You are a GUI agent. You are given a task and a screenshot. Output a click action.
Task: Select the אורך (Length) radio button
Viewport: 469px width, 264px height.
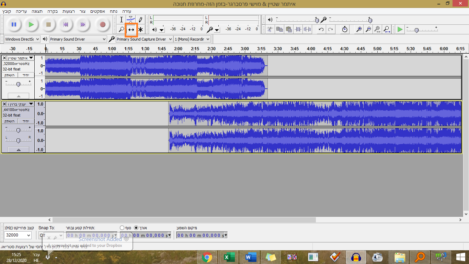click(x=136, y=228)
